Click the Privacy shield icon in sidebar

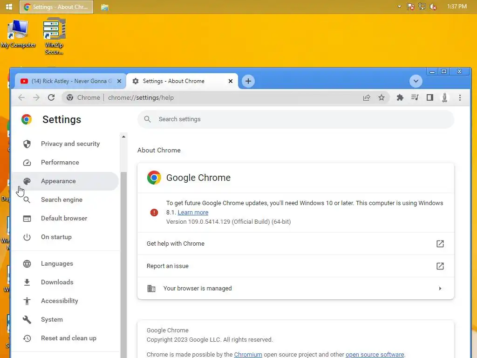[27, 144]
